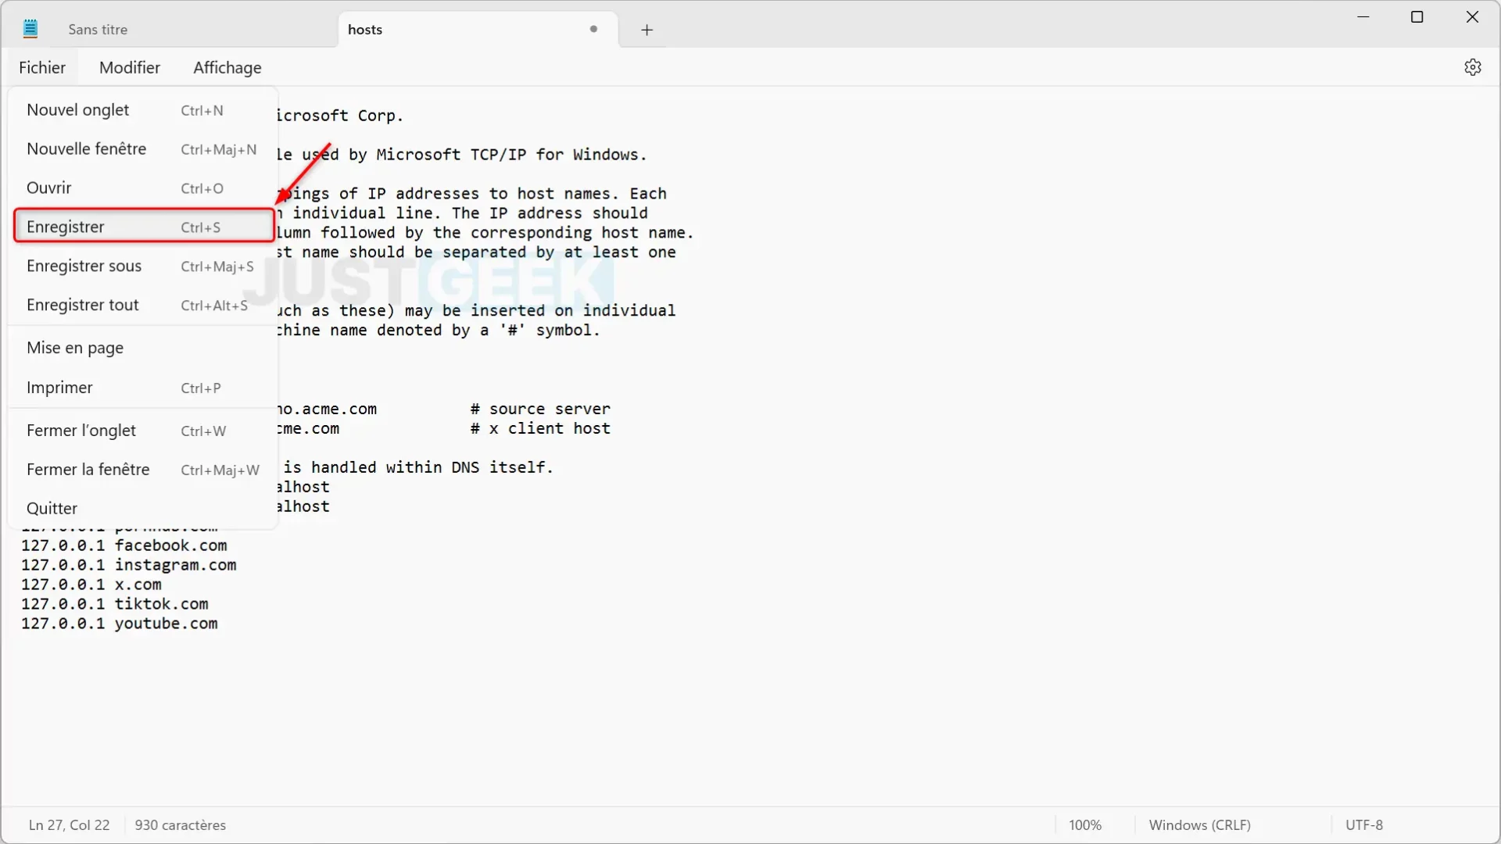1501x844 pixels.
Task: Add a new tab with plus icon
Action: [647, 30]
